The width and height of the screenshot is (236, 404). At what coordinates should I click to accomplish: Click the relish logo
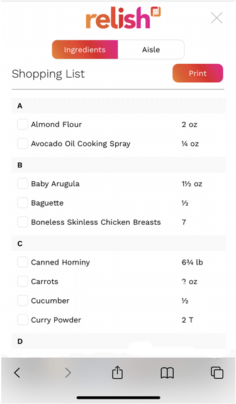point(123,18)
